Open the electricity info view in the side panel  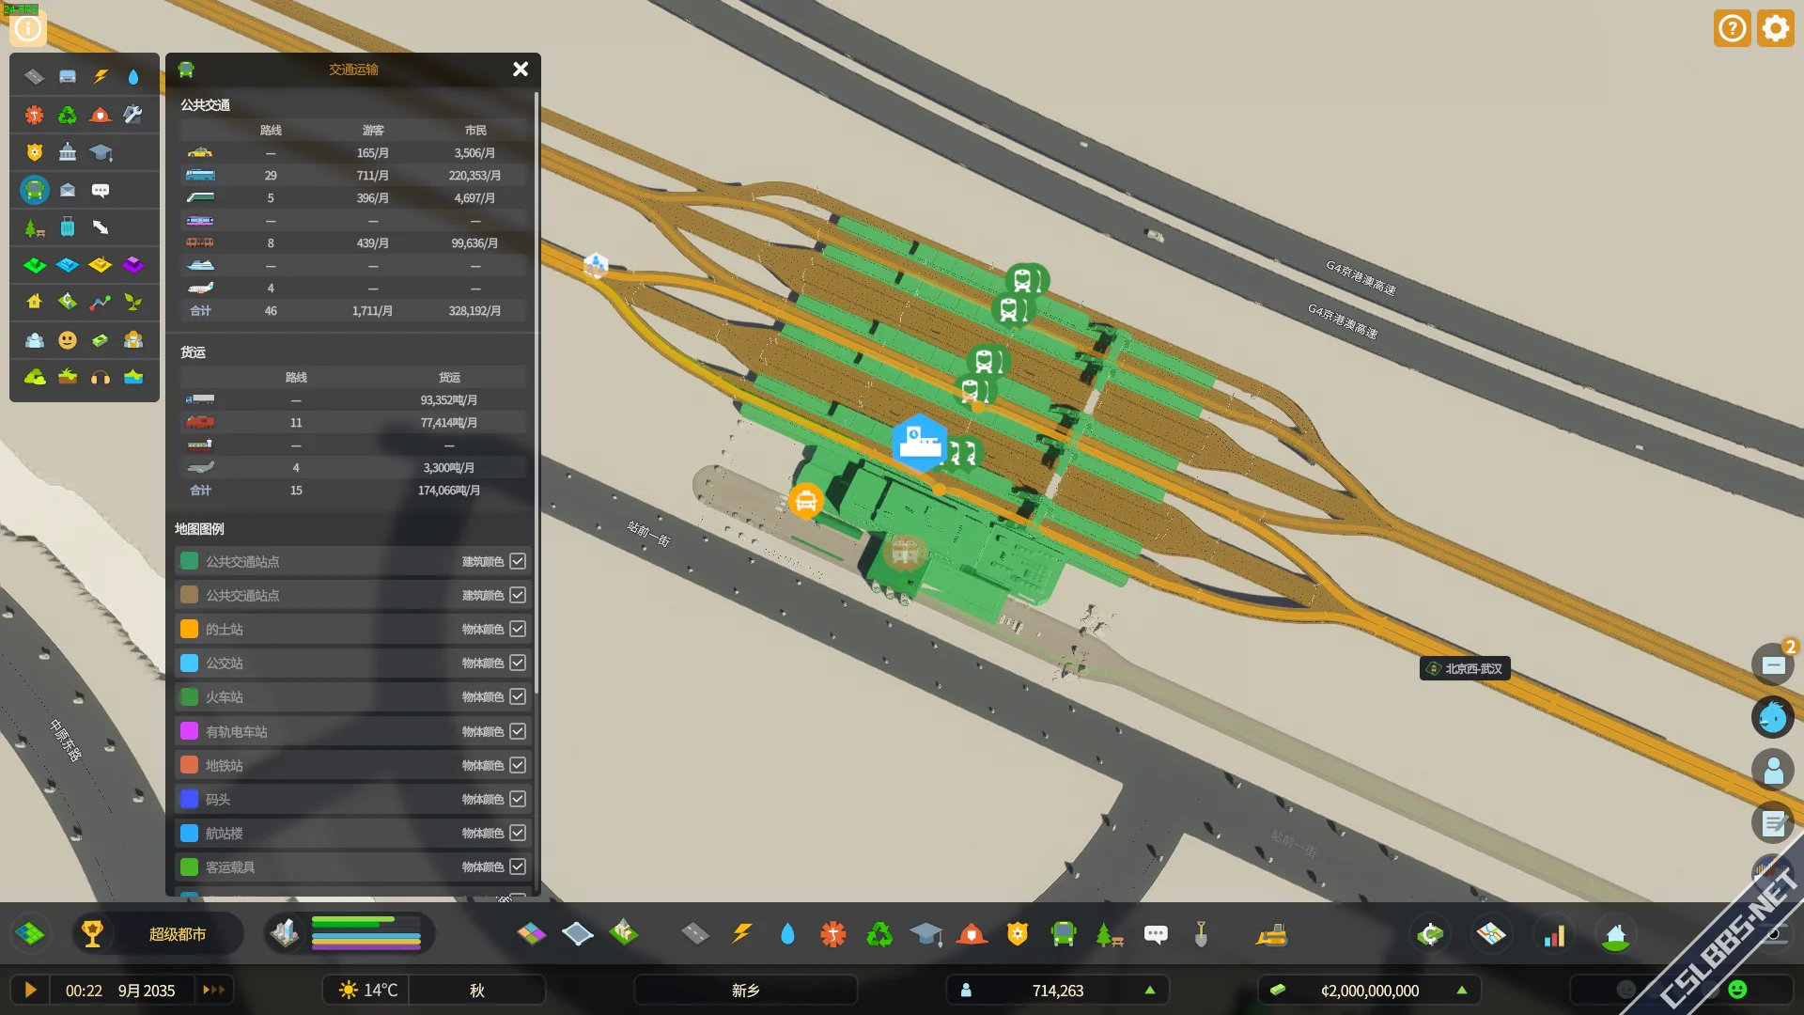click(101, 77)
